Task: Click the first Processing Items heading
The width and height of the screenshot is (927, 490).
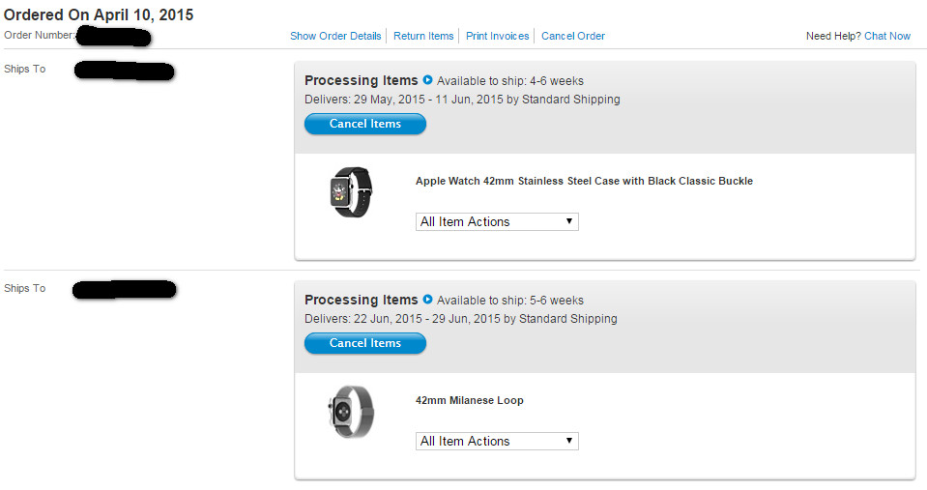Action: [x=362, y=80]
